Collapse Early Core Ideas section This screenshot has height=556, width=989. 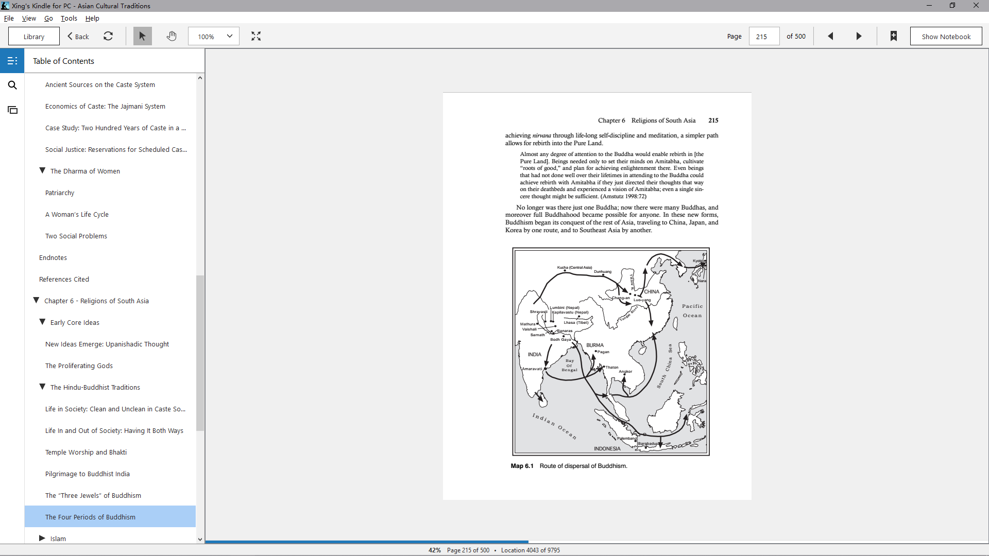42,322
